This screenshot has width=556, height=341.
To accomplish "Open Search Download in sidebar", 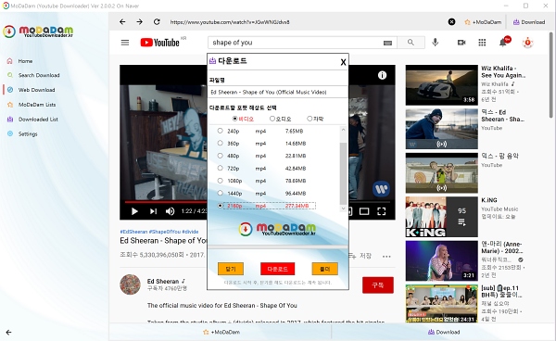I will [39, 75].
